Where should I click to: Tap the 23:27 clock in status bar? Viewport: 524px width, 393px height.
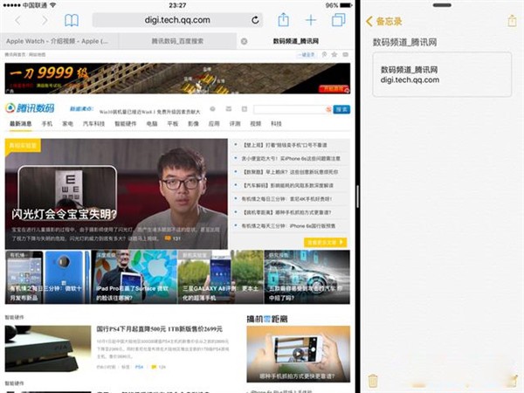click(177, 5)
